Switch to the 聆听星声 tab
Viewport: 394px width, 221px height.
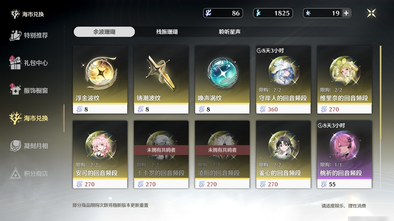click(x=230, y=32)
